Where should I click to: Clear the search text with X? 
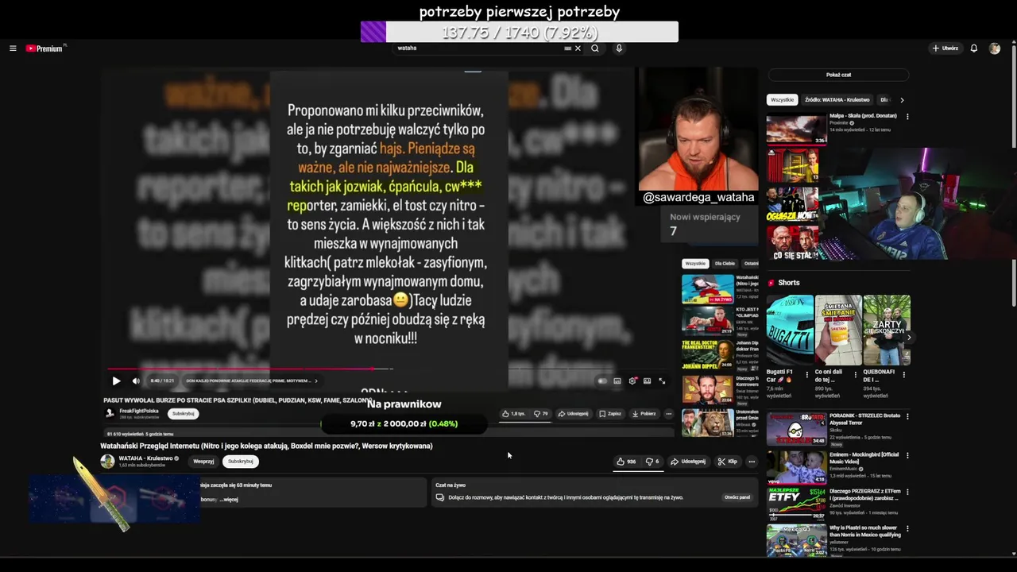[x=578, y=48]
